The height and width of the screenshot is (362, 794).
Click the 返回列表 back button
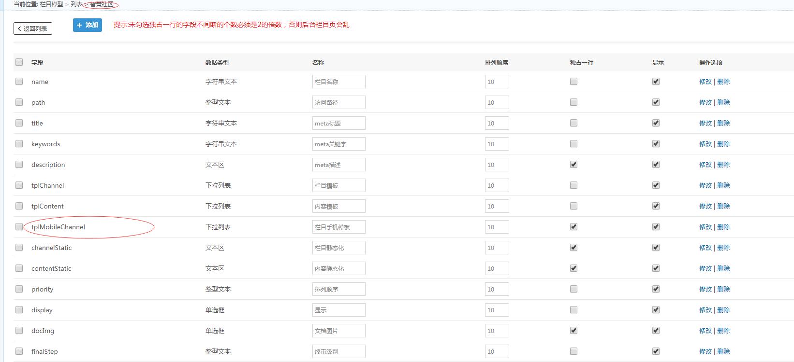pos(33,28)
